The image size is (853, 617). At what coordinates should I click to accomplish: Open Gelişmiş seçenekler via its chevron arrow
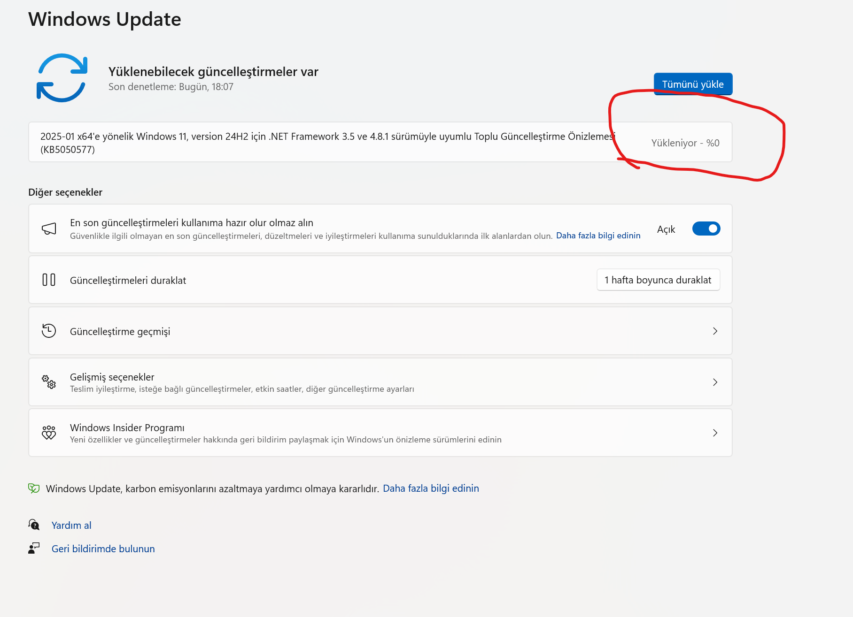715,382
